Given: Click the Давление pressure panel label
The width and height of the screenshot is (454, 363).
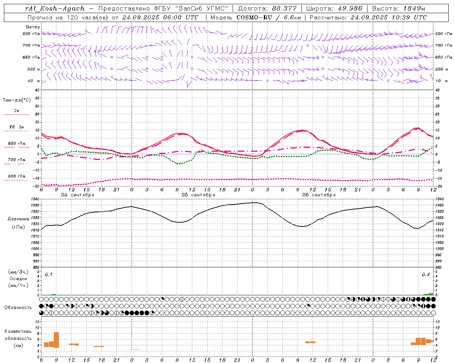Looking at the screenshot, I should (18, 219).
